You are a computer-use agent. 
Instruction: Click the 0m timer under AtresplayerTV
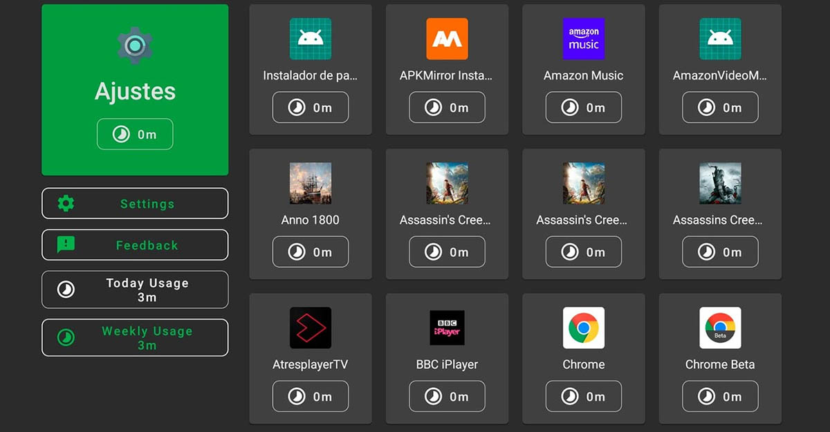(x=310, y=396)
